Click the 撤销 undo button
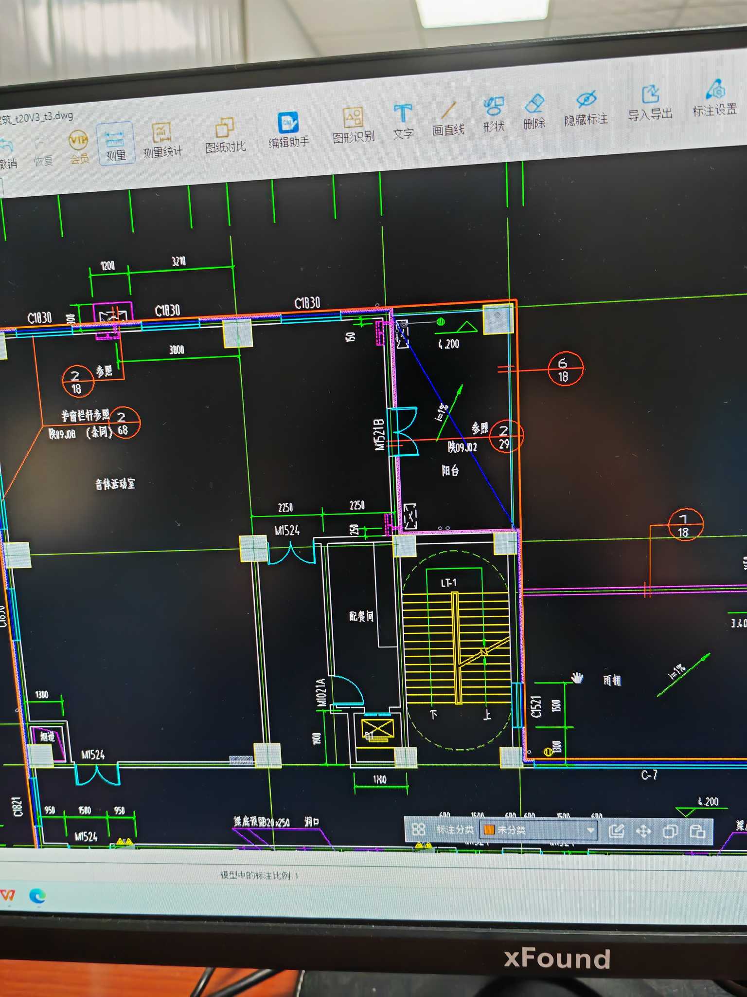This screenshot has height=997, width=747. coord(7,153)
